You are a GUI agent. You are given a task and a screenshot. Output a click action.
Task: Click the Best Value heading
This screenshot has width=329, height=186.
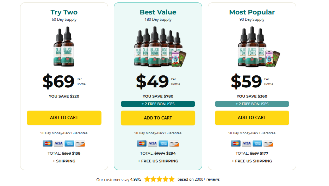(158, 12)
